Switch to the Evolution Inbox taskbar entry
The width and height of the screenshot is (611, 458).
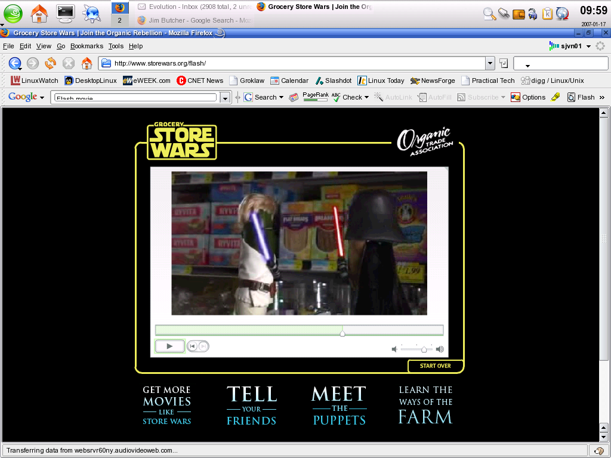[196, 7]
